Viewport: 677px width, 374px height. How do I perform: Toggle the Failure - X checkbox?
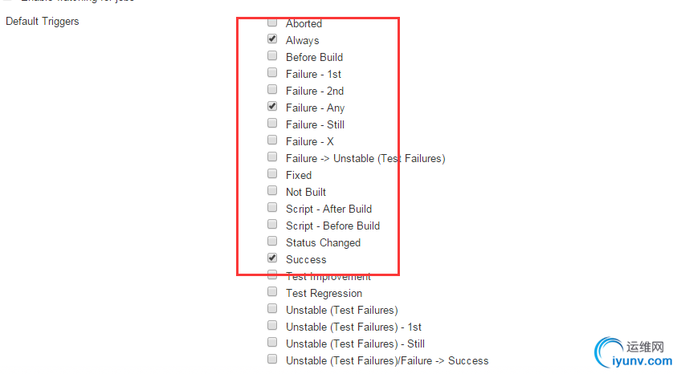tap(272, 140)
